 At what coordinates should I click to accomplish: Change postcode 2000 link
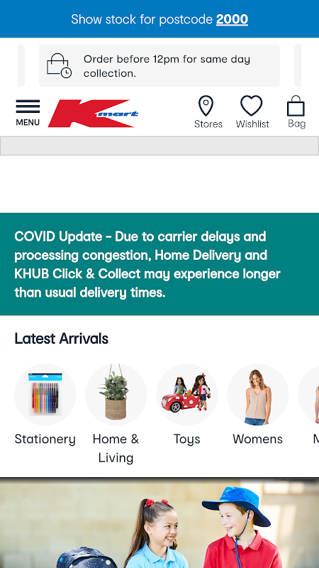coord(232,19)
